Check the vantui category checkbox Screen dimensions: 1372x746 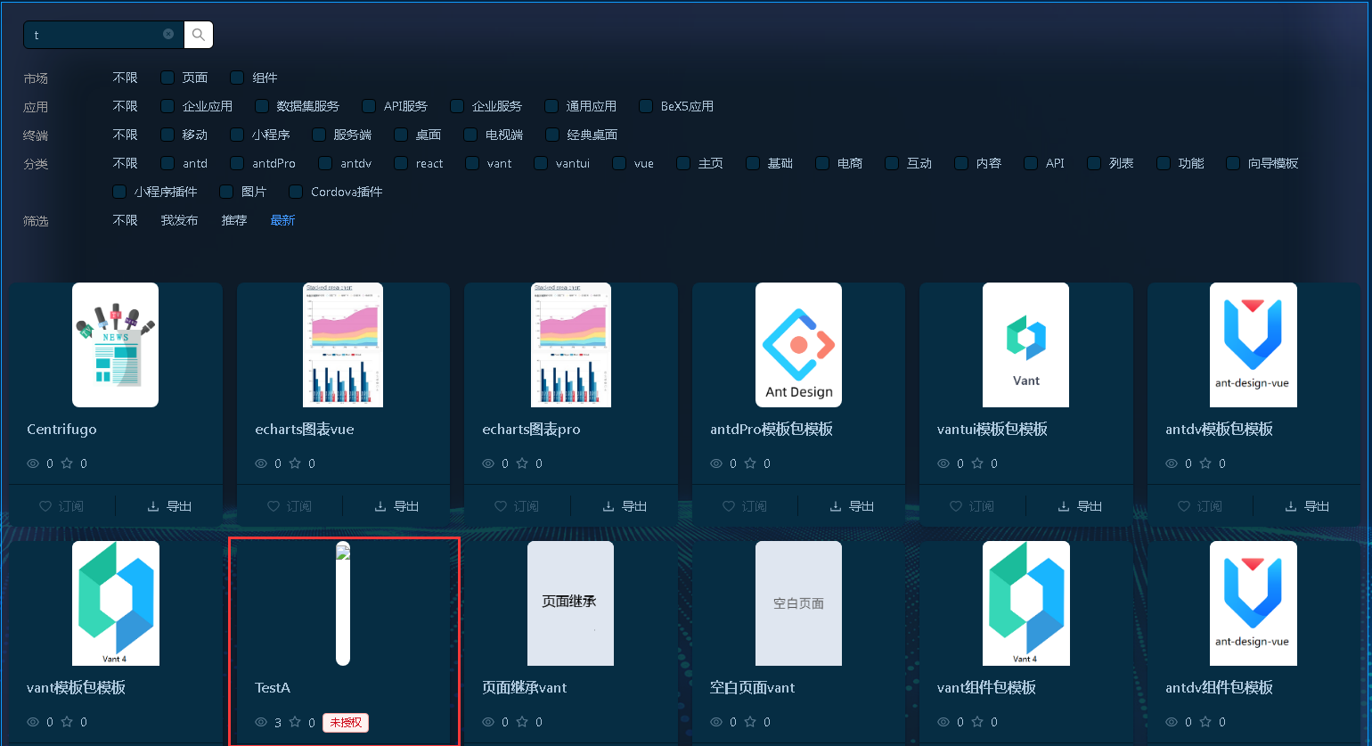[x=541, y=163]
